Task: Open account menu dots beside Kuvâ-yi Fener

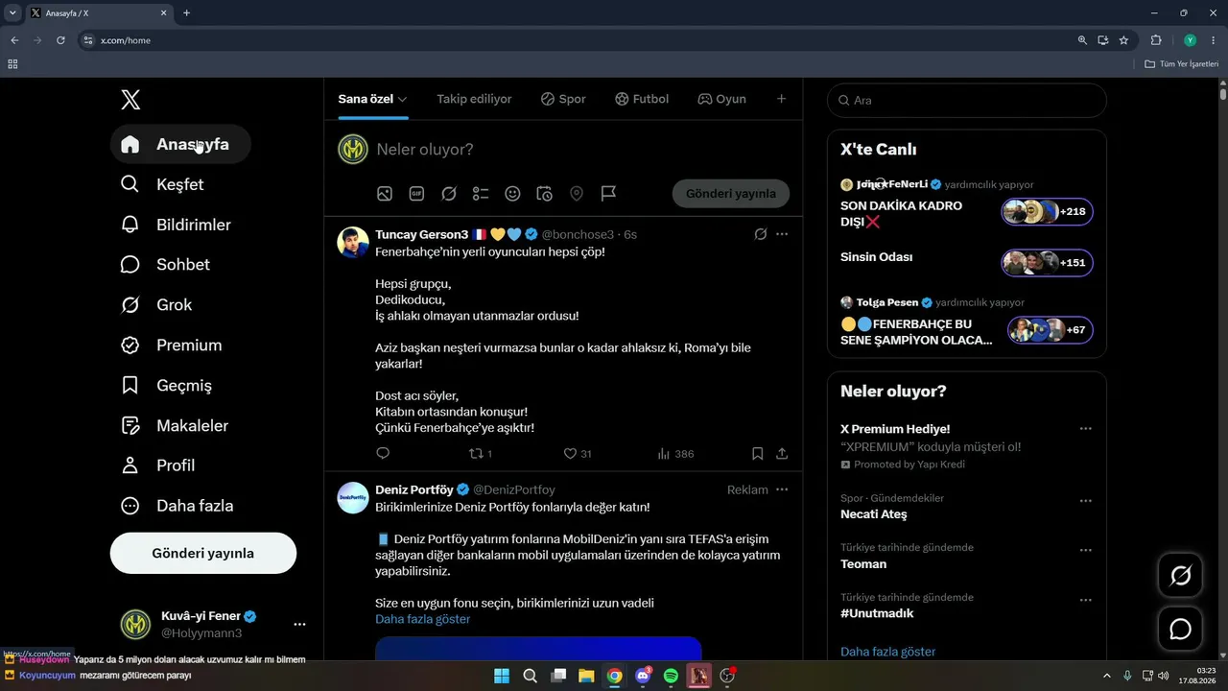Action: tap(299, 625)
